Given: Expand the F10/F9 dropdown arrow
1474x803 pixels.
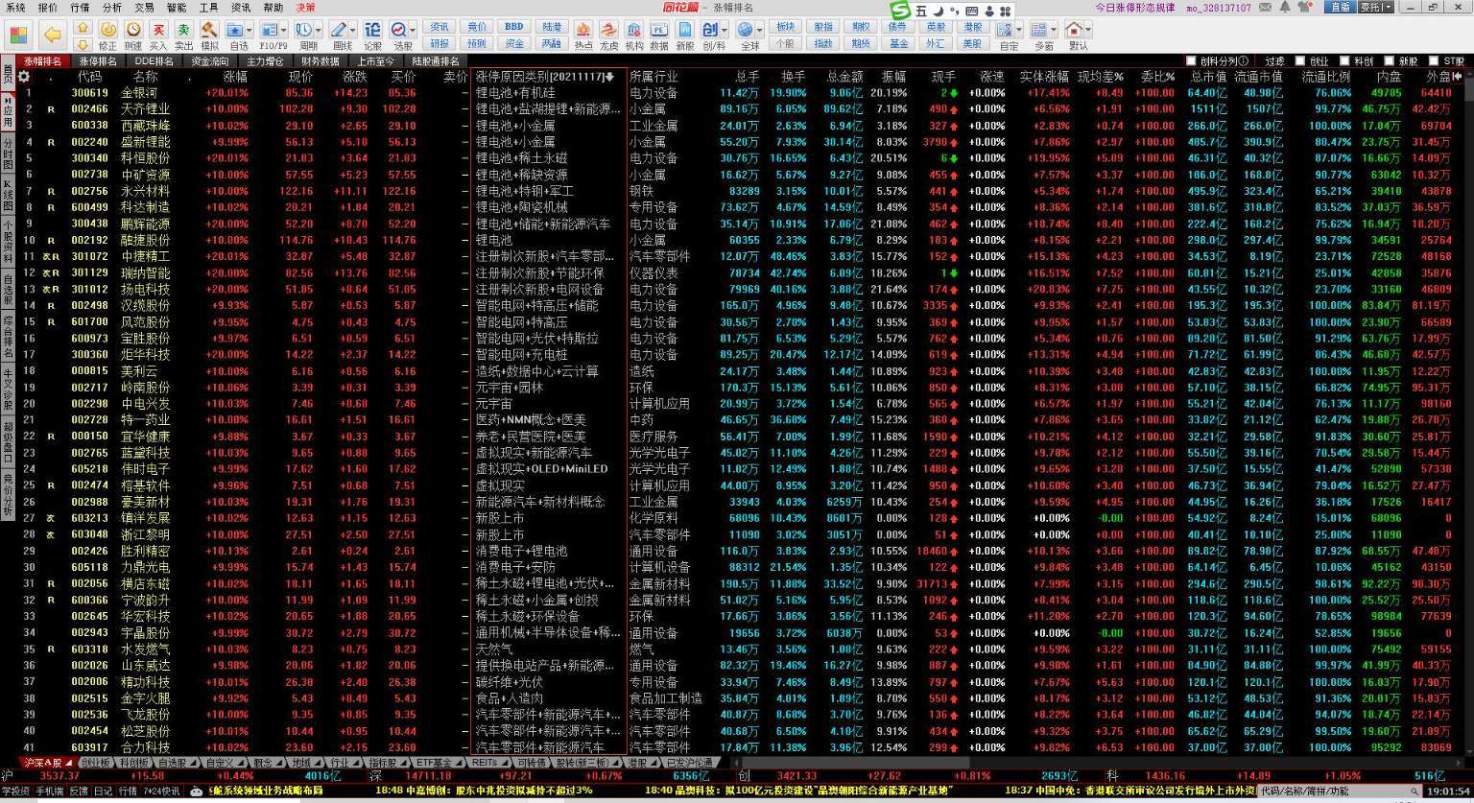Looking at the screenshot, I should coord(284,31).
